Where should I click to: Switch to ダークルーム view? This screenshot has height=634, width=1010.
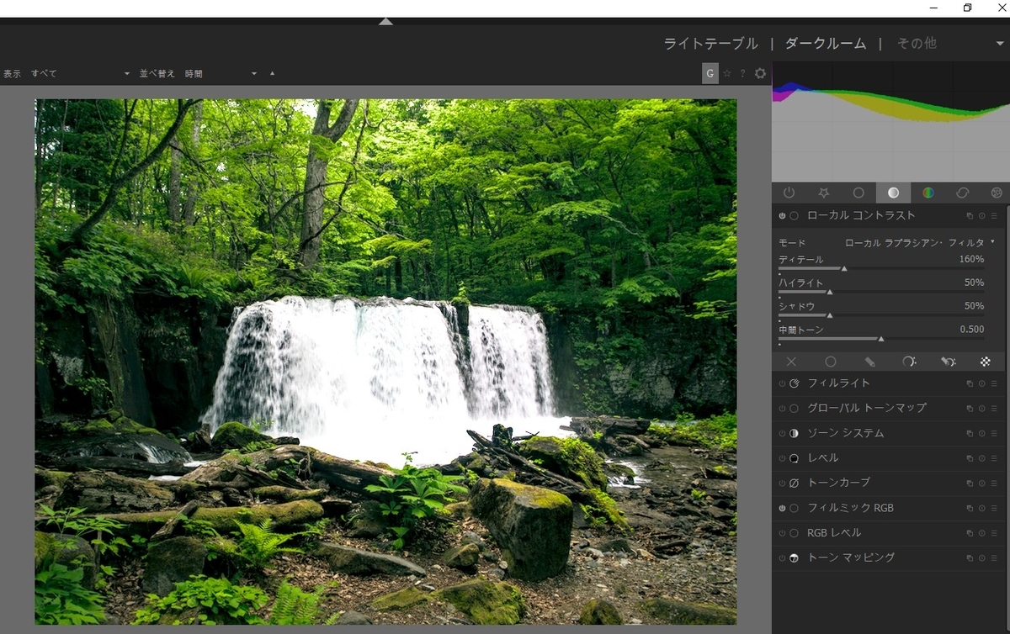[x=826, y=44]
